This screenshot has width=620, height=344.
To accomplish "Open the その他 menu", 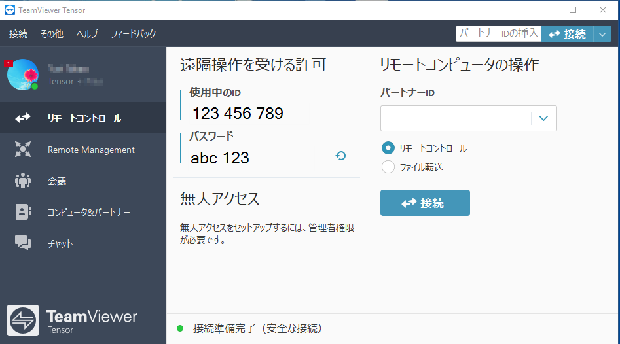I will click(52, 34).
